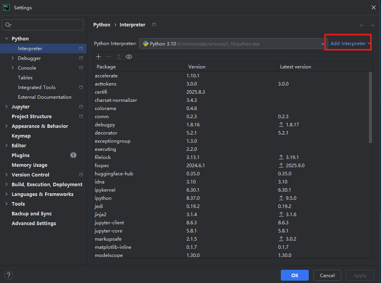The height and width of the screenshot is (283, 381).
Task: Click the upgrade arrow next to markupsafe 3.0.2
Action: click(281, 239)
